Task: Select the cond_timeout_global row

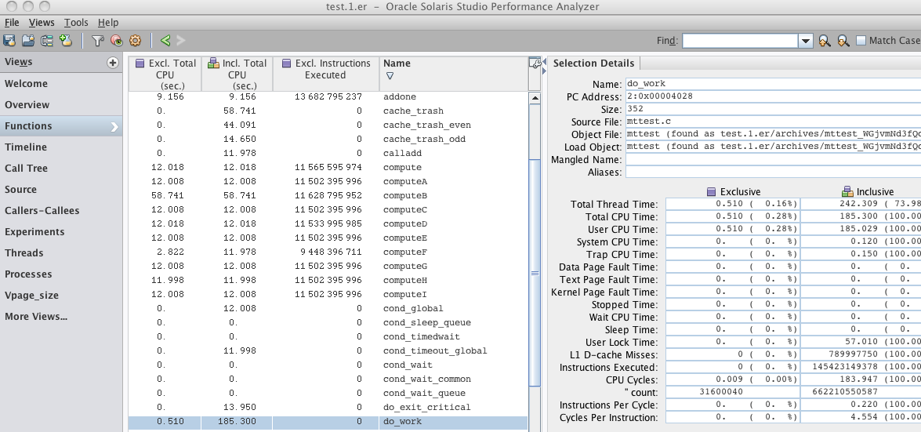Action: coord(328,350)
